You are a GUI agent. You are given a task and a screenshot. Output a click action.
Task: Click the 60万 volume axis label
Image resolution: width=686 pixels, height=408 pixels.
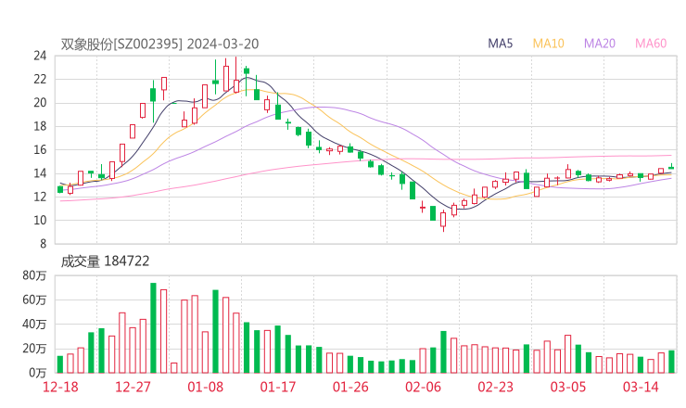pos(34,300)
